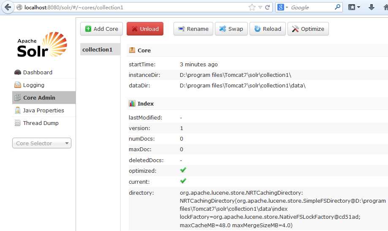This screenshot has height=231, width=388.
Task: Click the Add Core button
Action: 101,29
